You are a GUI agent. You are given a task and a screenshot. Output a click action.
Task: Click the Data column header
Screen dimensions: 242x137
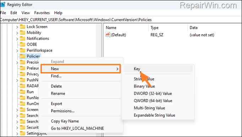click(193, 28)
